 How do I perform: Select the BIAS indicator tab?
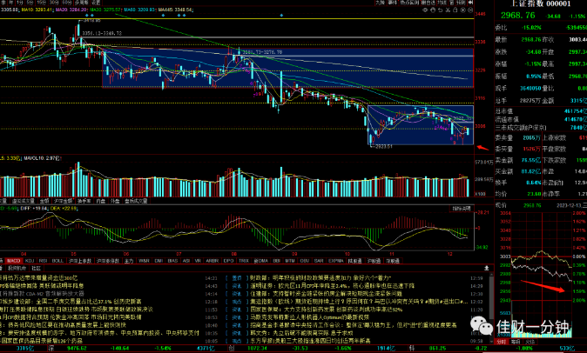(x=173, y=261)
